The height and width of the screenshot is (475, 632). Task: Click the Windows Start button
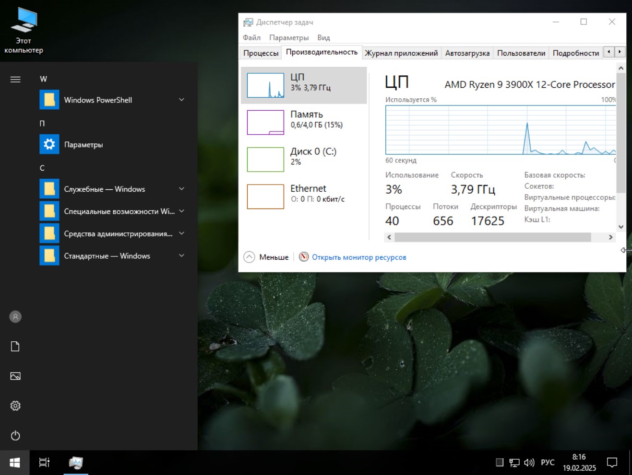[15, 463]
